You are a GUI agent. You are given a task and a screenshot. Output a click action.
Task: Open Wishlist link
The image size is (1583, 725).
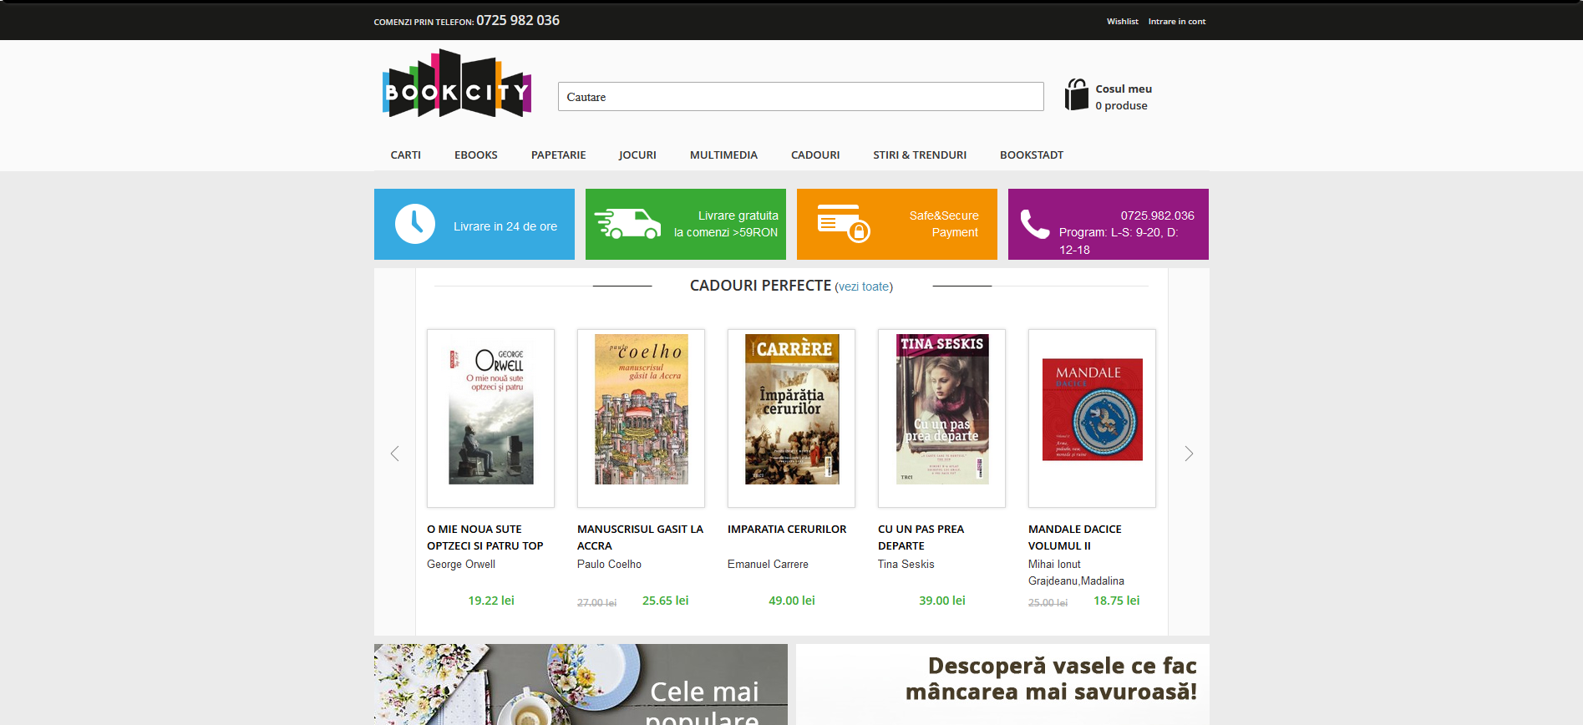[1122, 22]
